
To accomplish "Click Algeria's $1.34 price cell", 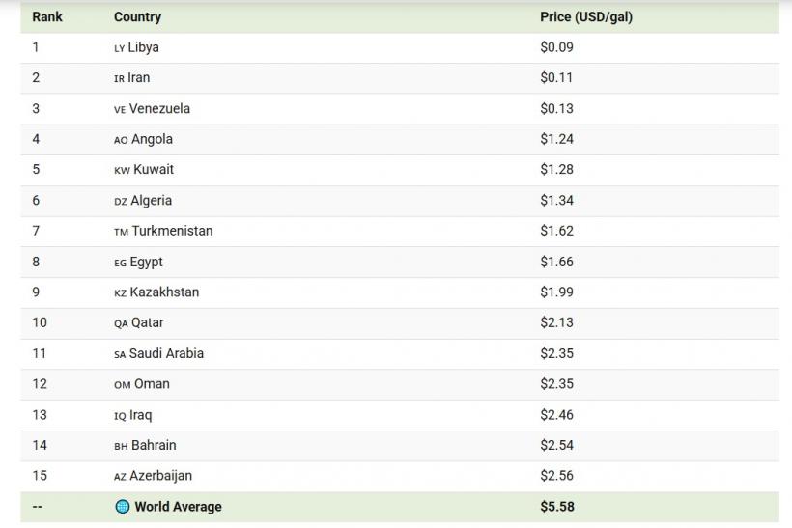I will tap(557, 201).
